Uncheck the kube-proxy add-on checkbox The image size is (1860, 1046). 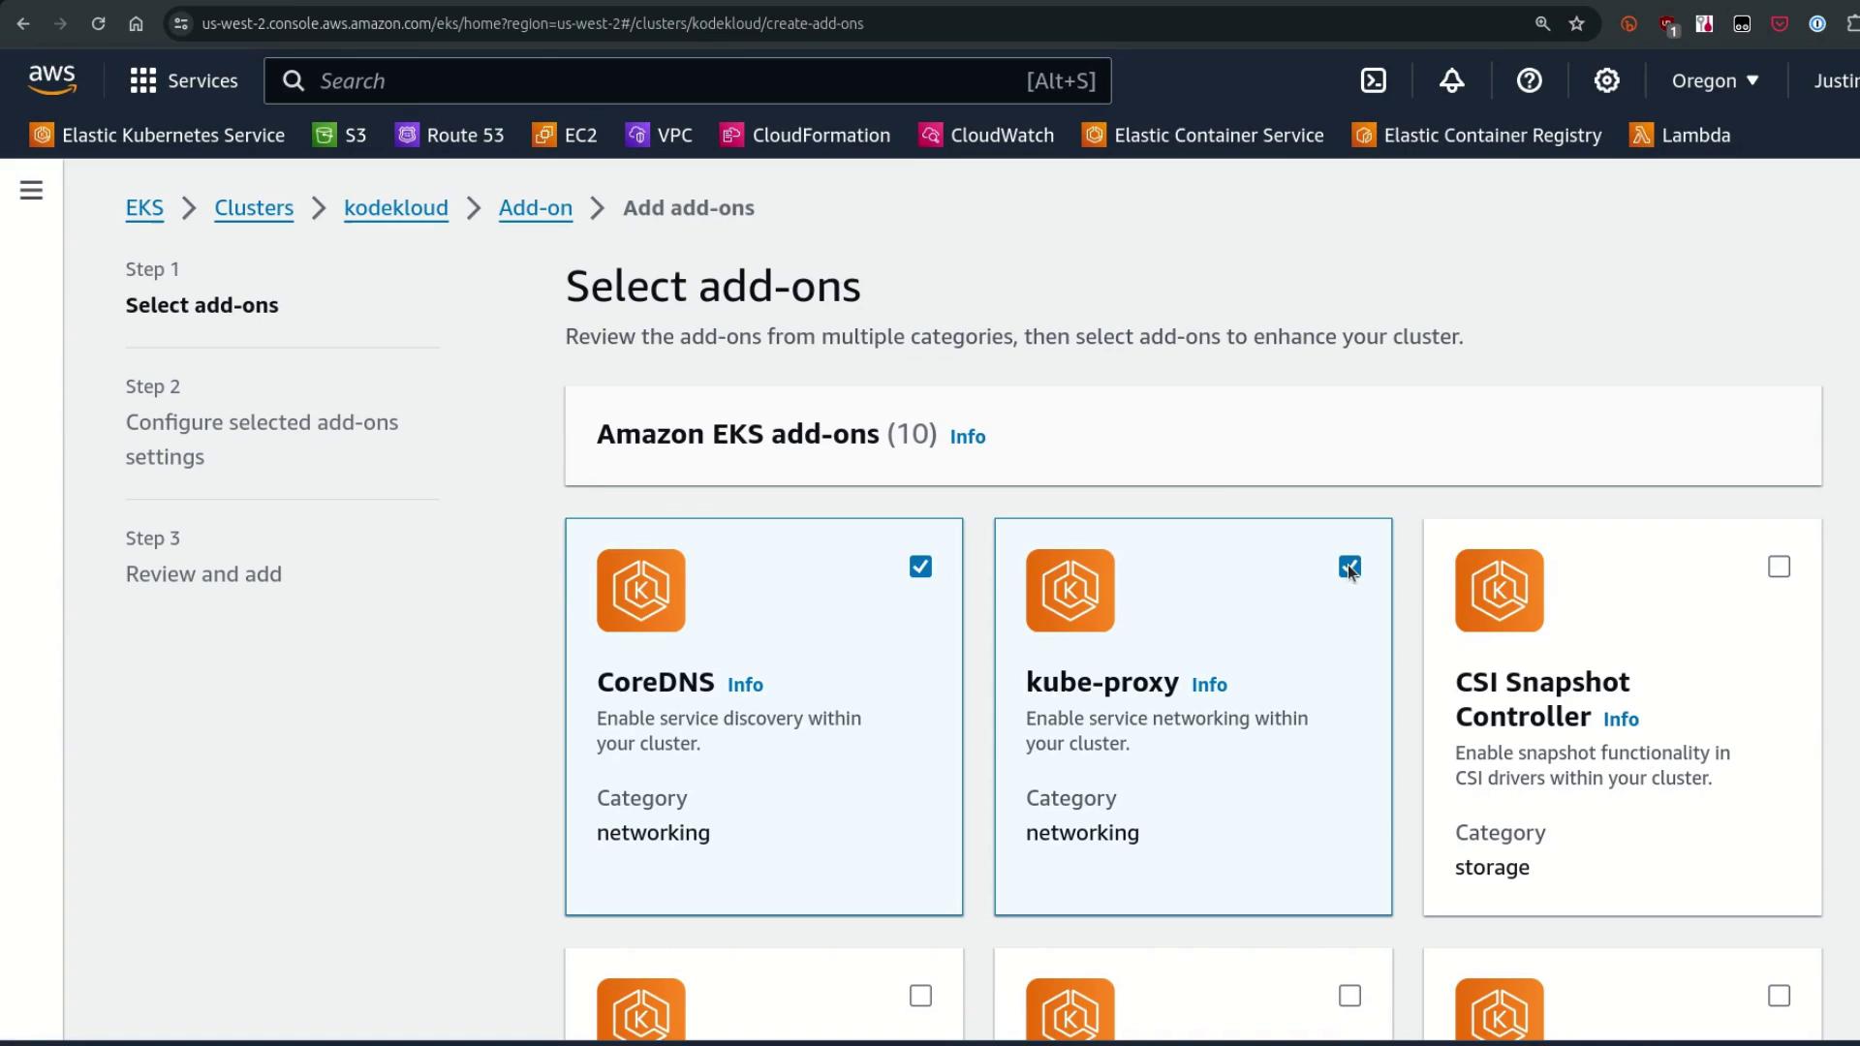(1349, 567)
